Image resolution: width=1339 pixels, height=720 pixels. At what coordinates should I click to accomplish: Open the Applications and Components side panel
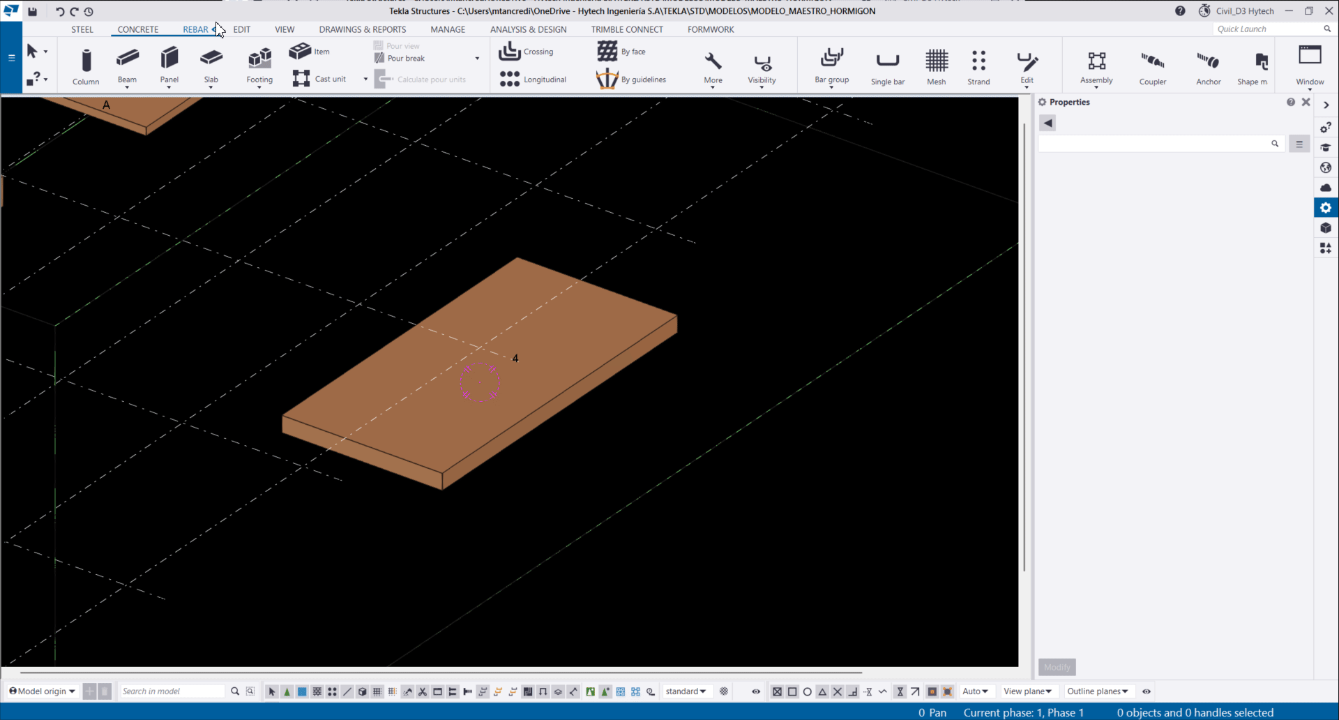[1325, 248]
